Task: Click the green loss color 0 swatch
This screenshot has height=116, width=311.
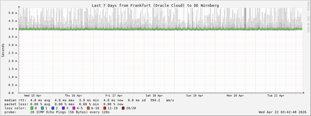Action: point(32,108)
